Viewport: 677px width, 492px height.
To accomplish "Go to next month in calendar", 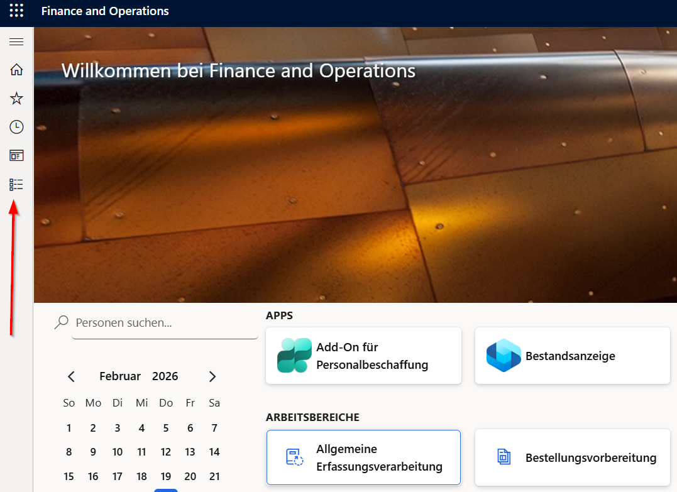I will pos(212,376).
